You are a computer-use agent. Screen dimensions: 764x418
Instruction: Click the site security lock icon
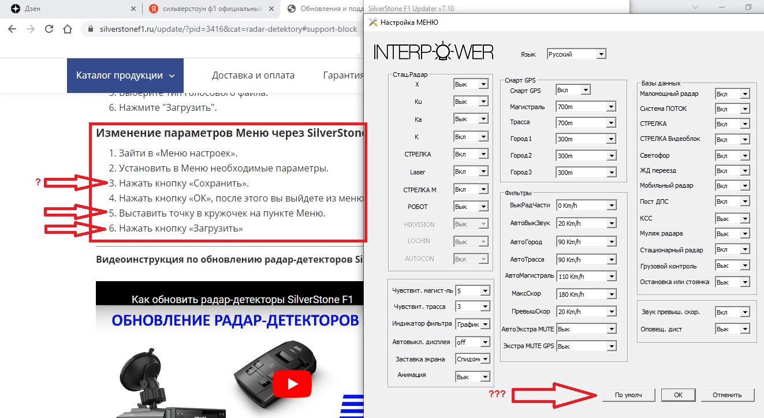pos(90,29)
